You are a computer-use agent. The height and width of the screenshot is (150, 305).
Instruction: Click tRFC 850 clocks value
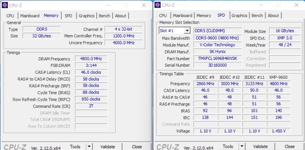tap(91, 99)
